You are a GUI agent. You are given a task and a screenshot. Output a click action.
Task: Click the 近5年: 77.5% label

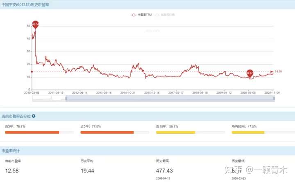[91, 127]
